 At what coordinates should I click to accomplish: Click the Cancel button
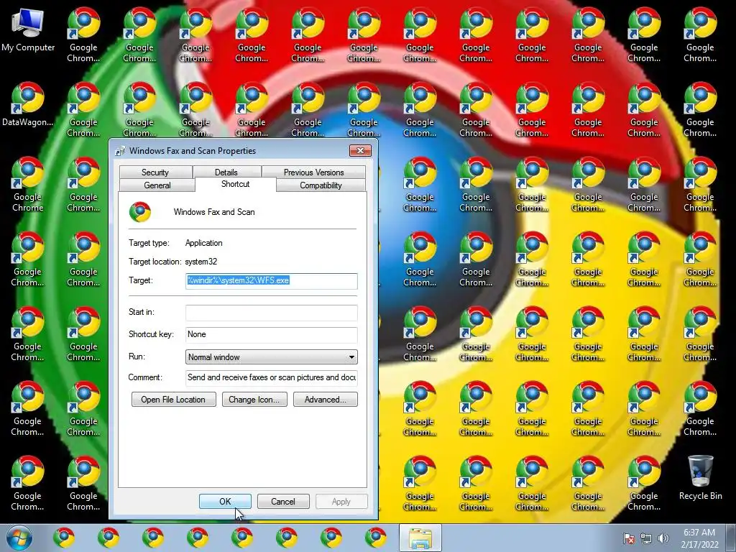(x=283, y=501)
